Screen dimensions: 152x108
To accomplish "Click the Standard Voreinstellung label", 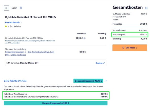I will (x=16, y=49).
